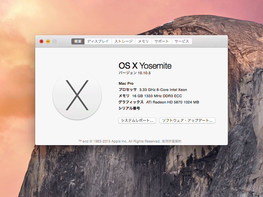Close the About This Mac window
263x197 pixels.
click(x=41, y=41)
